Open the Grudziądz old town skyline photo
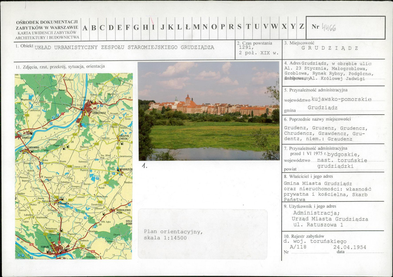 (208, 111)
